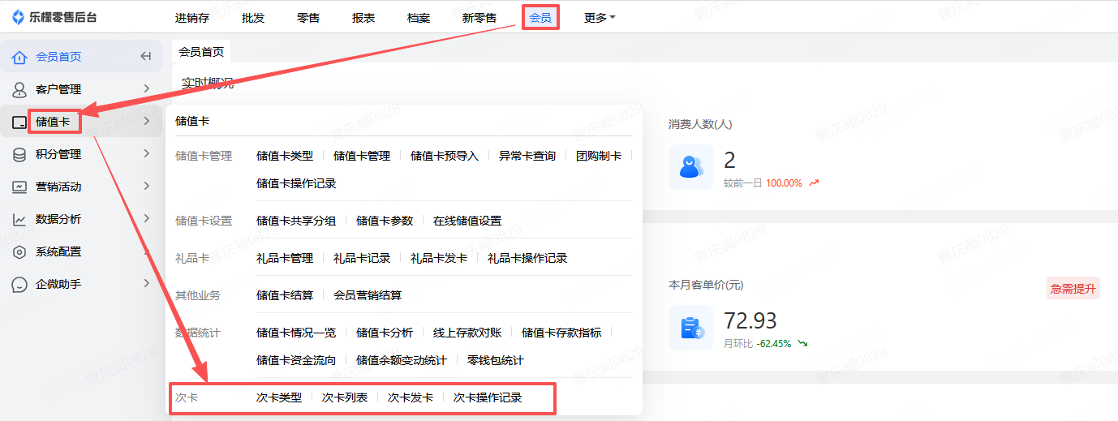1118x421 pixels.
Task: Open 线上存款对账 link
Action: tap(467, 333)
